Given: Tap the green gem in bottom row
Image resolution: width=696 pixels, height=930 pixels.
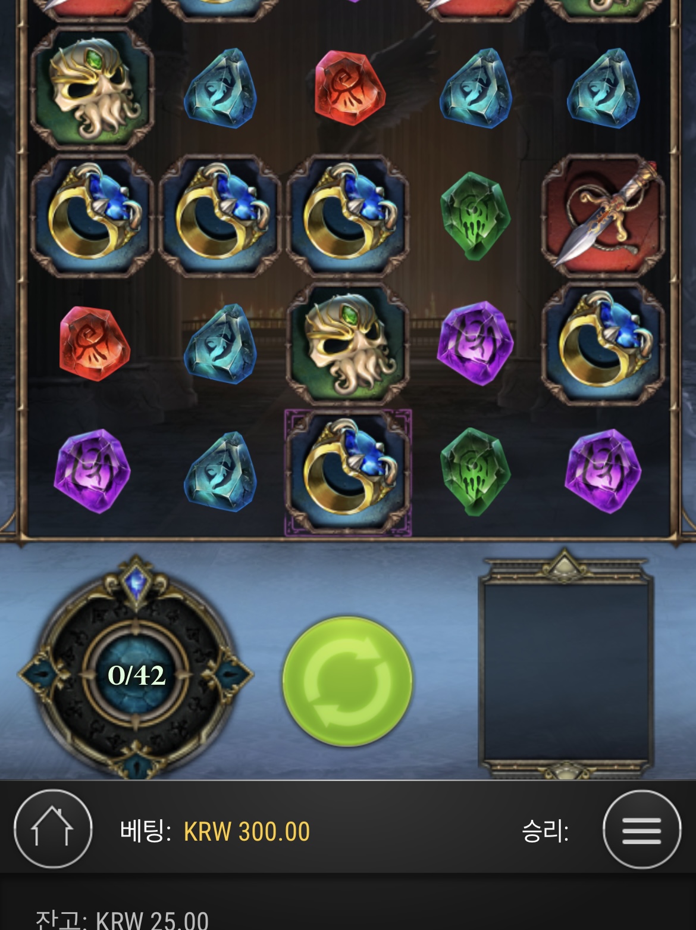Looking at the screenshot, I should pos(475,472).
